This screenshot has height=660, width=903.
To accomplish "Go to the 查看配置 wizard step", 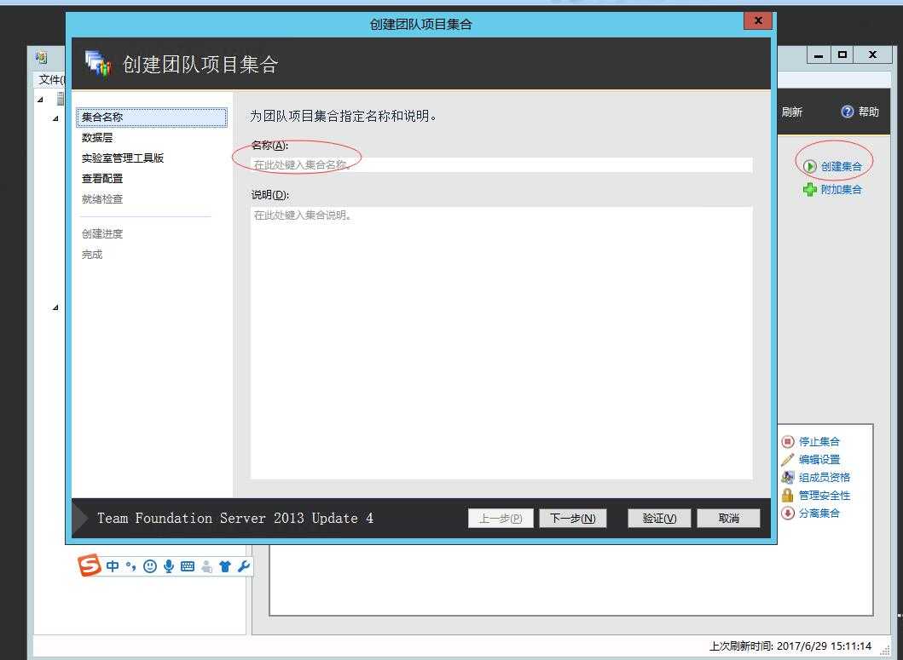I will pyautogui.click(x=102, y=178).
